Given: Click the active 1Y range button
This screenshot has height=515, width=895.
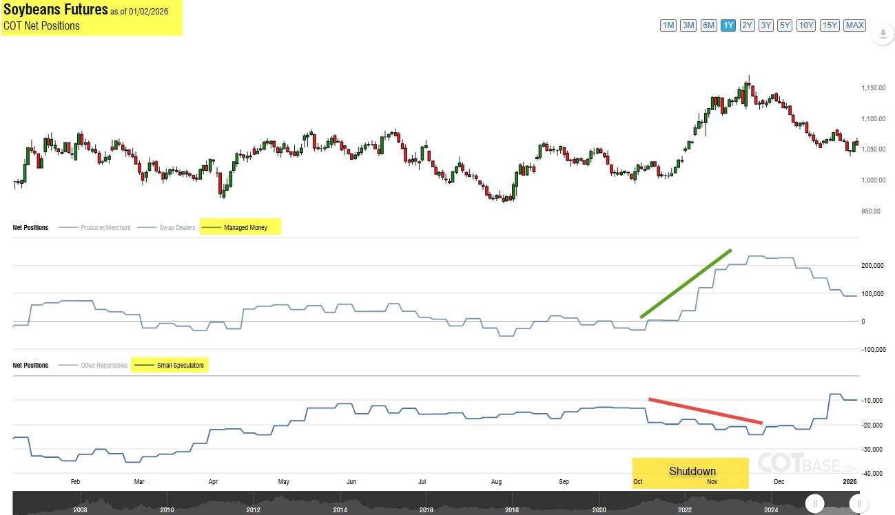Looking at the screenshot, I should (x=728, y=25).
